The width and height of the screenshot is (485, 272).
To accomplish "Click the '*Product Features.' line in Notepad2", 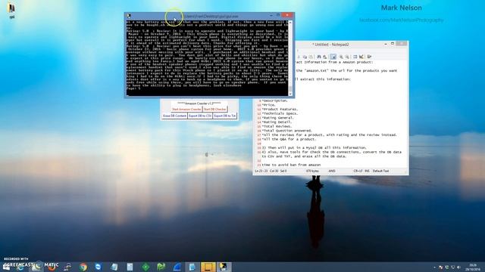I will click(x=280, y=109).
